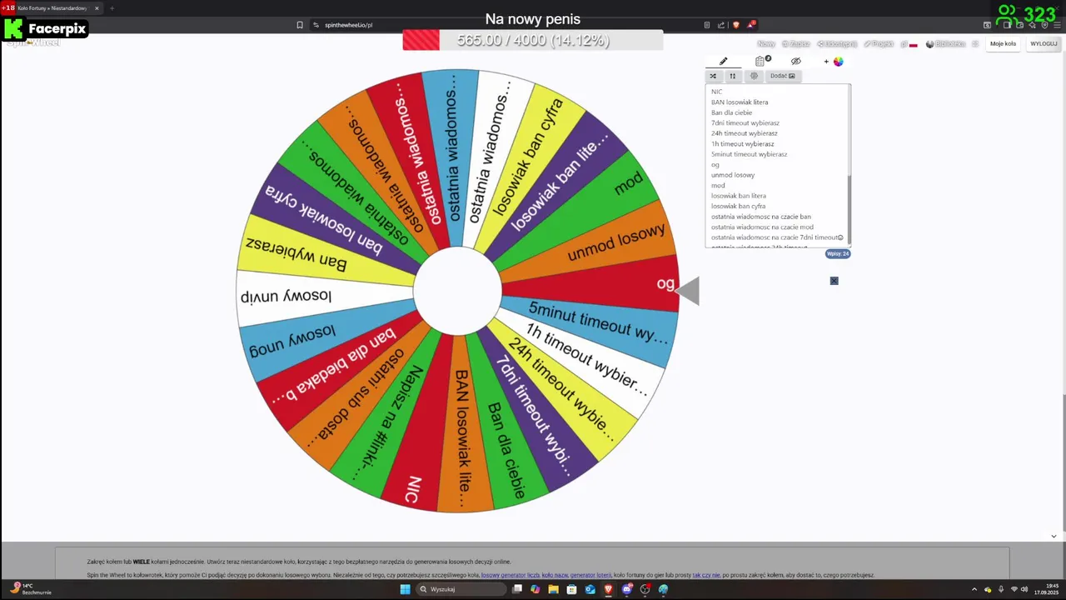Click the Zapisz menu item

[x=796, y=43]
